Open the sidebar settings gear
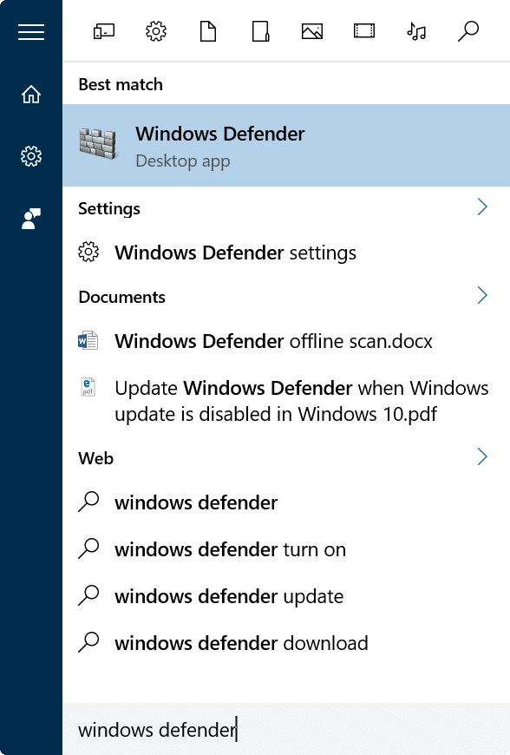This screenshot has height=755, width=510. (31, 156)
